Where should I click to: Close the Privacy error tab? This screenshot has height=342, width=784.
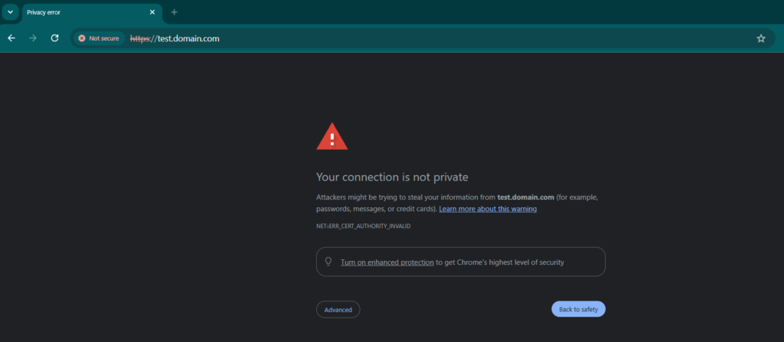click(x=152, y=12)
